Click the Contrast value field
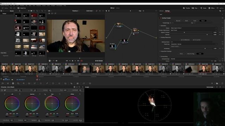The height and width of the screenshot is (126, 225). [x=50, y=90]
